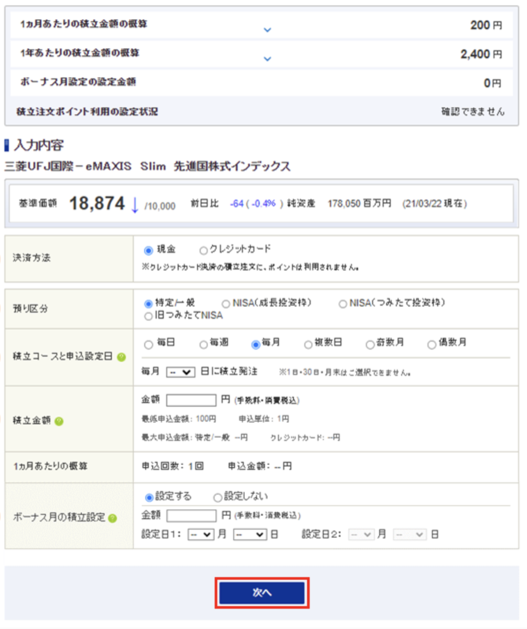Click the 200 円 monthly amount
The image size is (527, 629).
(486, 25)
